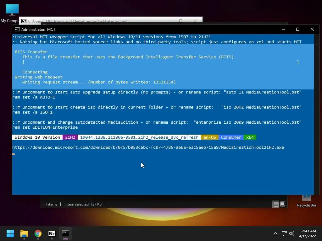This screenshot has width=322, height=241.
Task: Close the Administrator: MCT window
Action: pos(312,29)
